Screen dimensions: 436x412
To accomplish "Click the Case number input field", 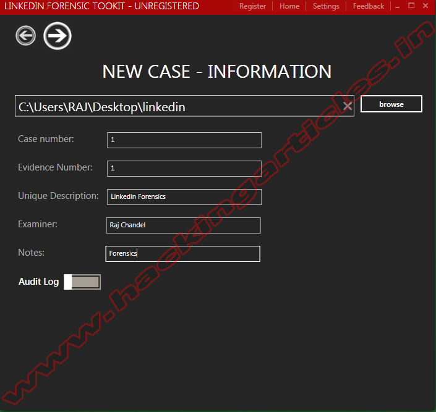I will pos(184,140).
